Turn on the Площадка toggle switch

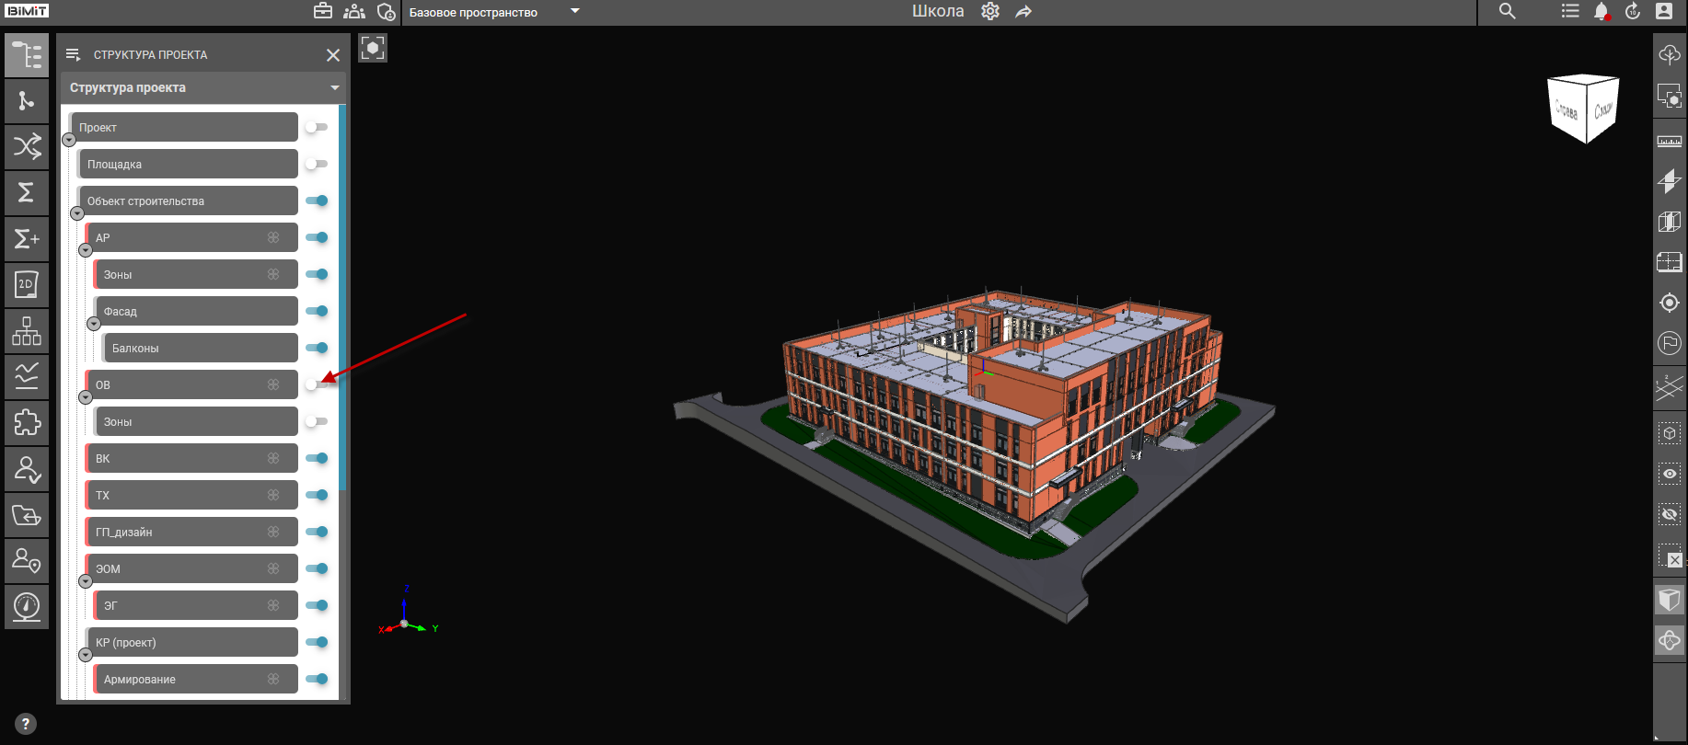[317, 164]
